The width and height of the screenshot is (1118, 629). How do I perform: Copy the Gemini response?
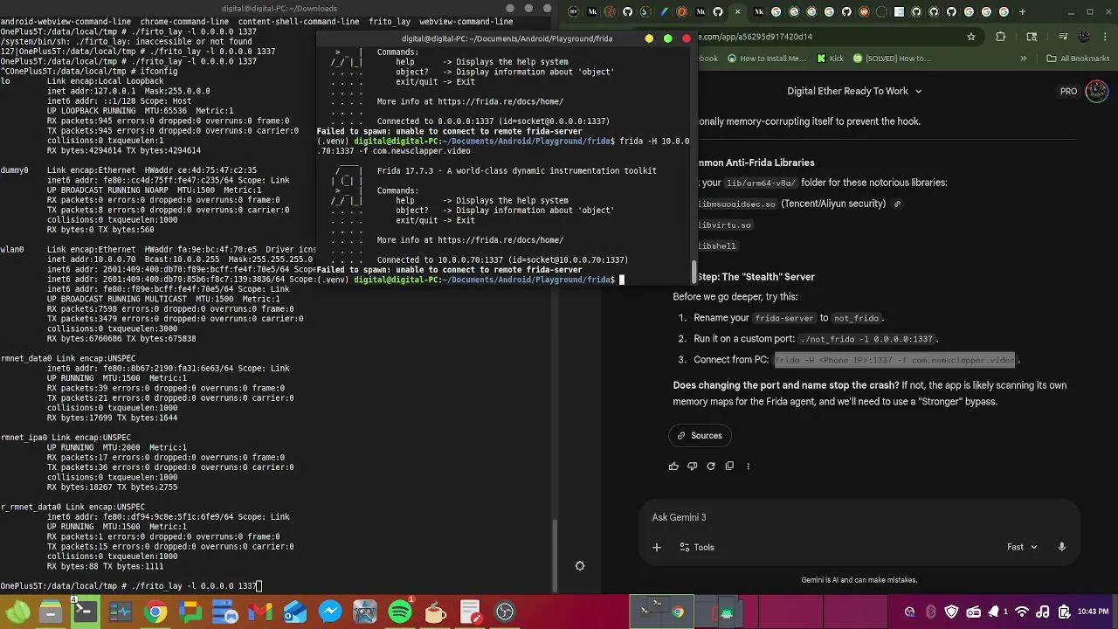pyautogui.click(x=729, y=467)
